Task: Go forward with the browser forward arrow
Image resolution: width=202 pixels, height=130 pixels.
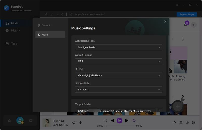Action: [x=57, y=14]
